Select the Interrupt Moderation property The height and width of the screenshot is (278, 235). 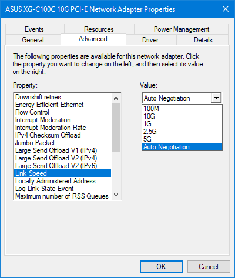(x=62, y=120)
